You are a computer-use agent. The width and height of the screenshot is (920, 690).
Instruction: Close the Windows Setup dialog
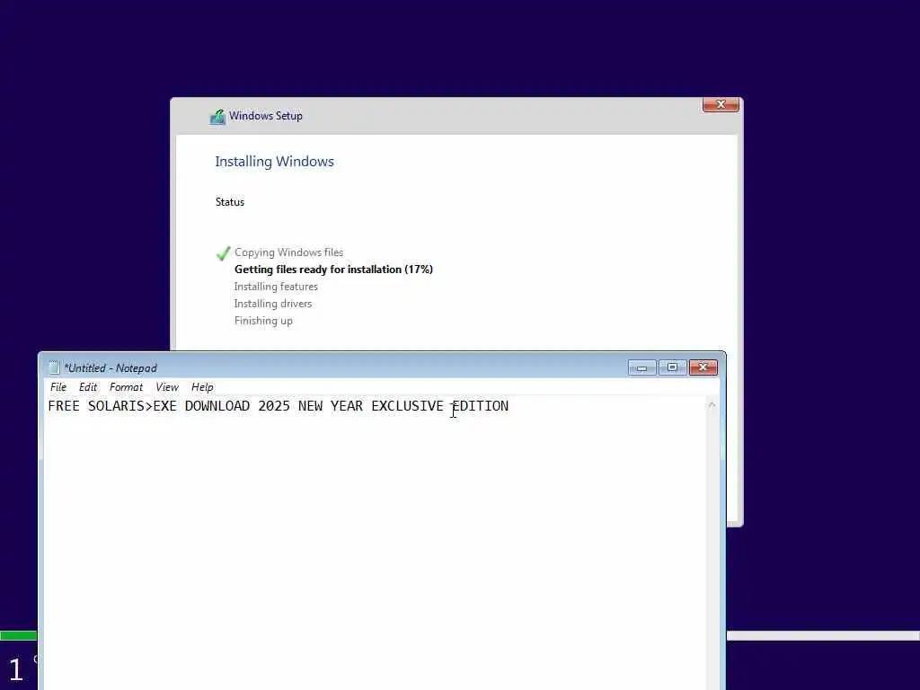click(x=721, y=104)
